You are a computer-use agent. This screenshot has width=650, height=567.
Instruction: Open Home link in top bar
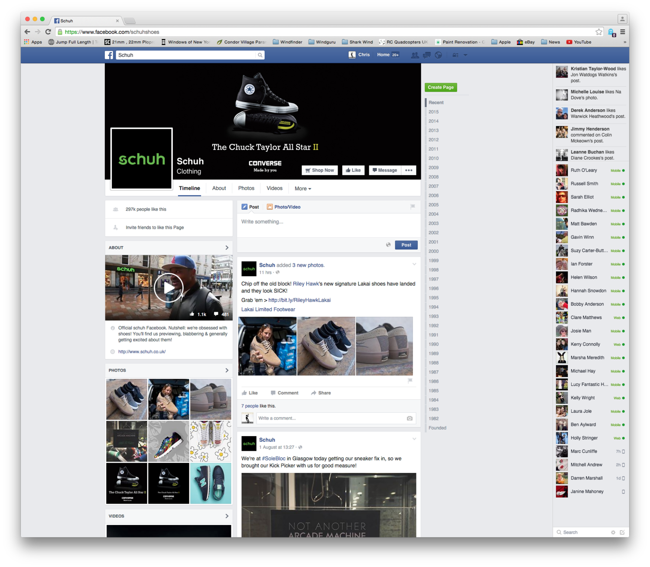[383, 55]
